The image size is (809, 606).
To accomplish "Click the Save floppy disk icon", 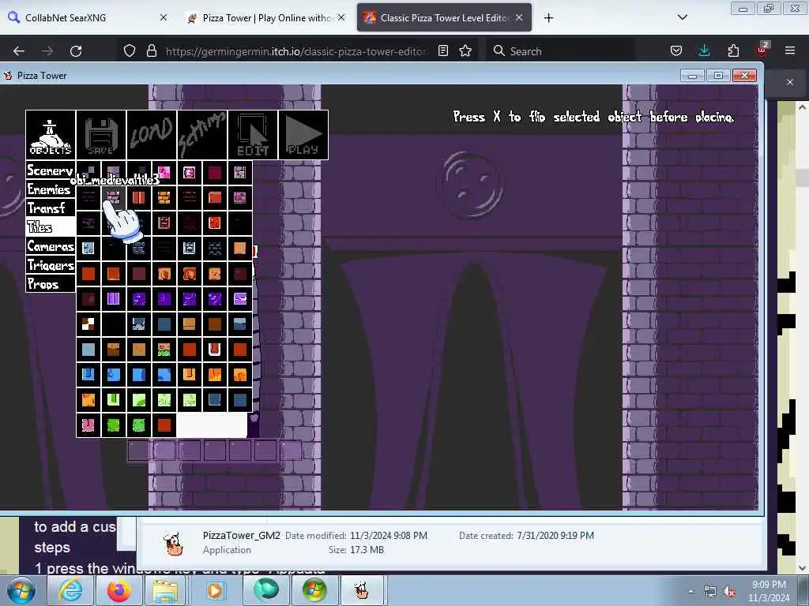I will tap(100, 135).
